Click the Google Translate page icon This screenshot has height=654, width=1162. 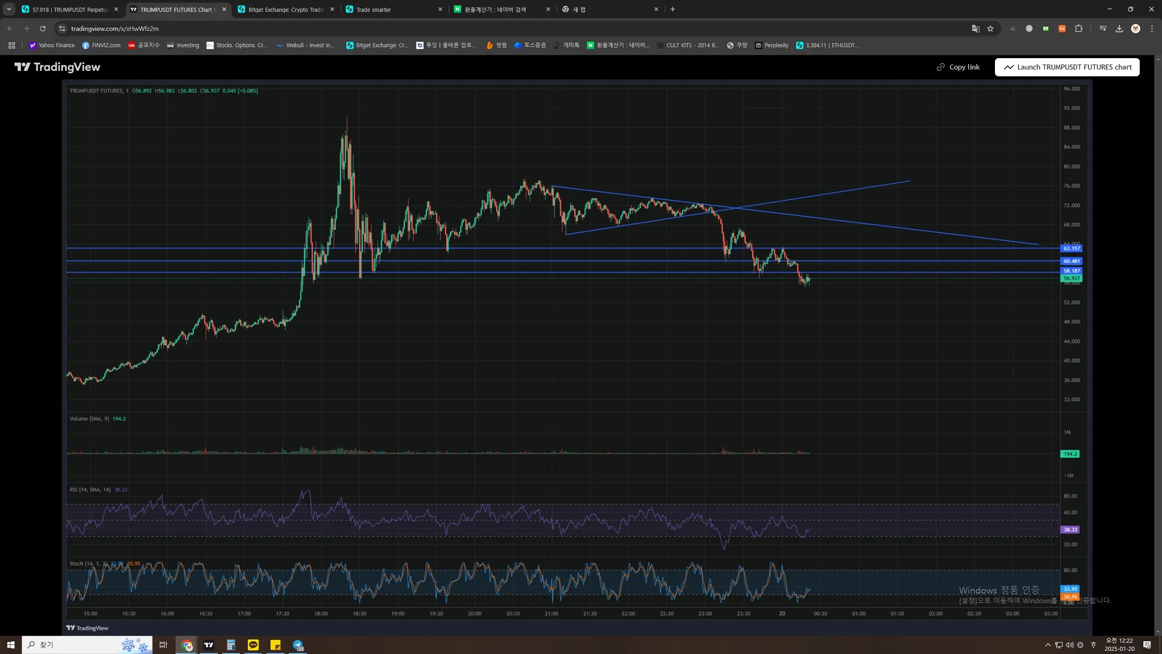976,28
